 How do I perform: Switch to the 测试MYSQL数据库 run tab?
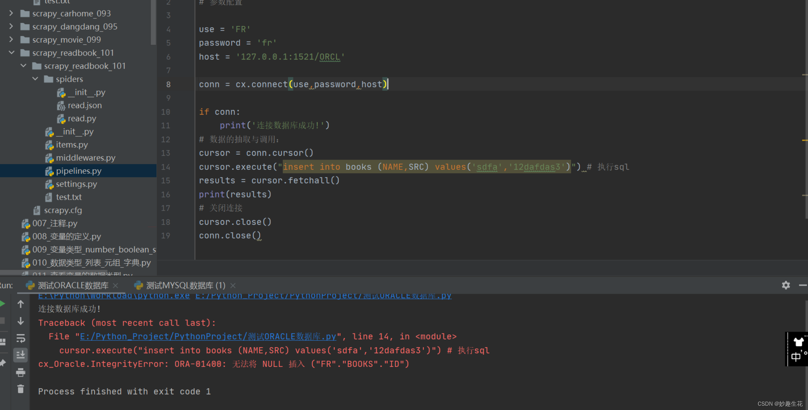click(x=181, y=285)
